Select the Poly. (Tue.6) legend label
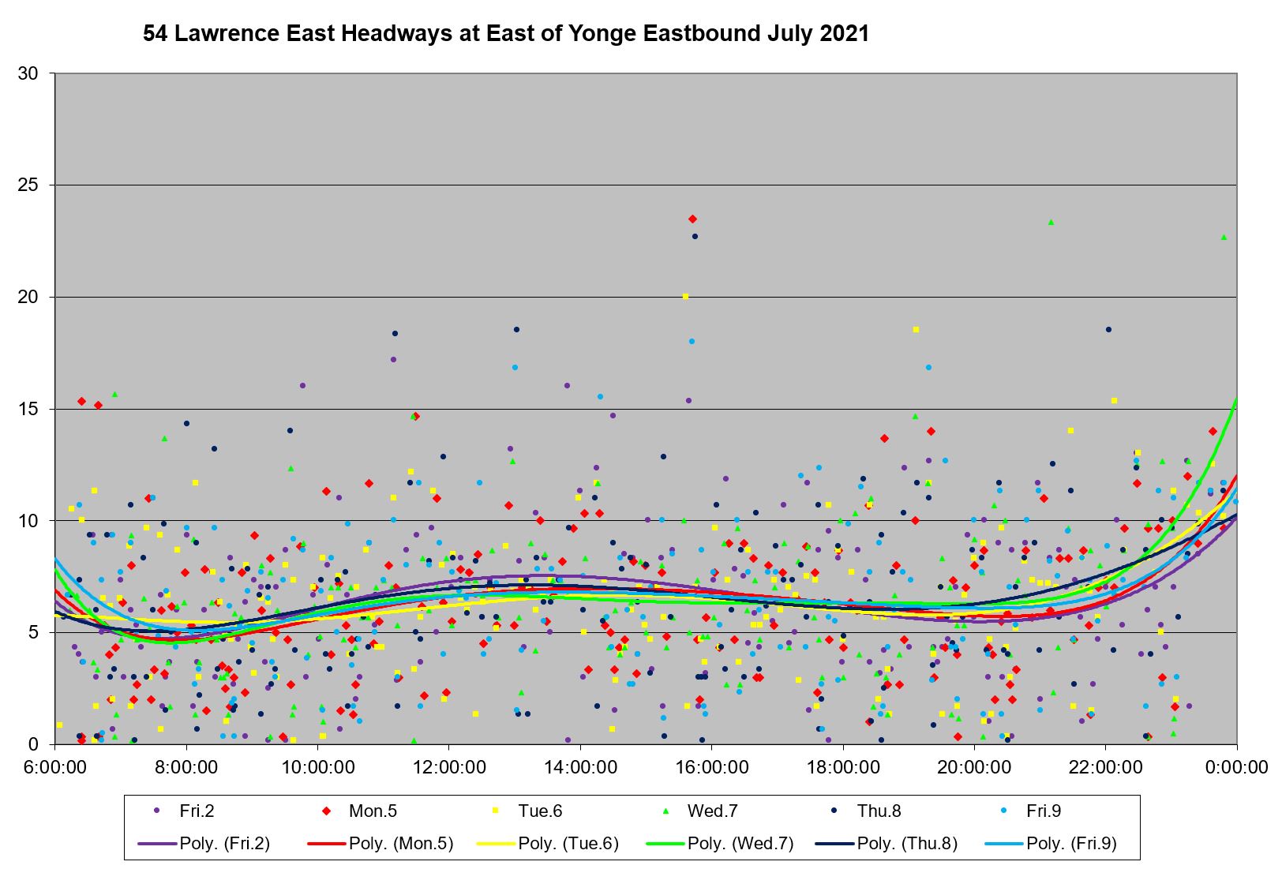 pyautogui.click(x=568, y=844)
